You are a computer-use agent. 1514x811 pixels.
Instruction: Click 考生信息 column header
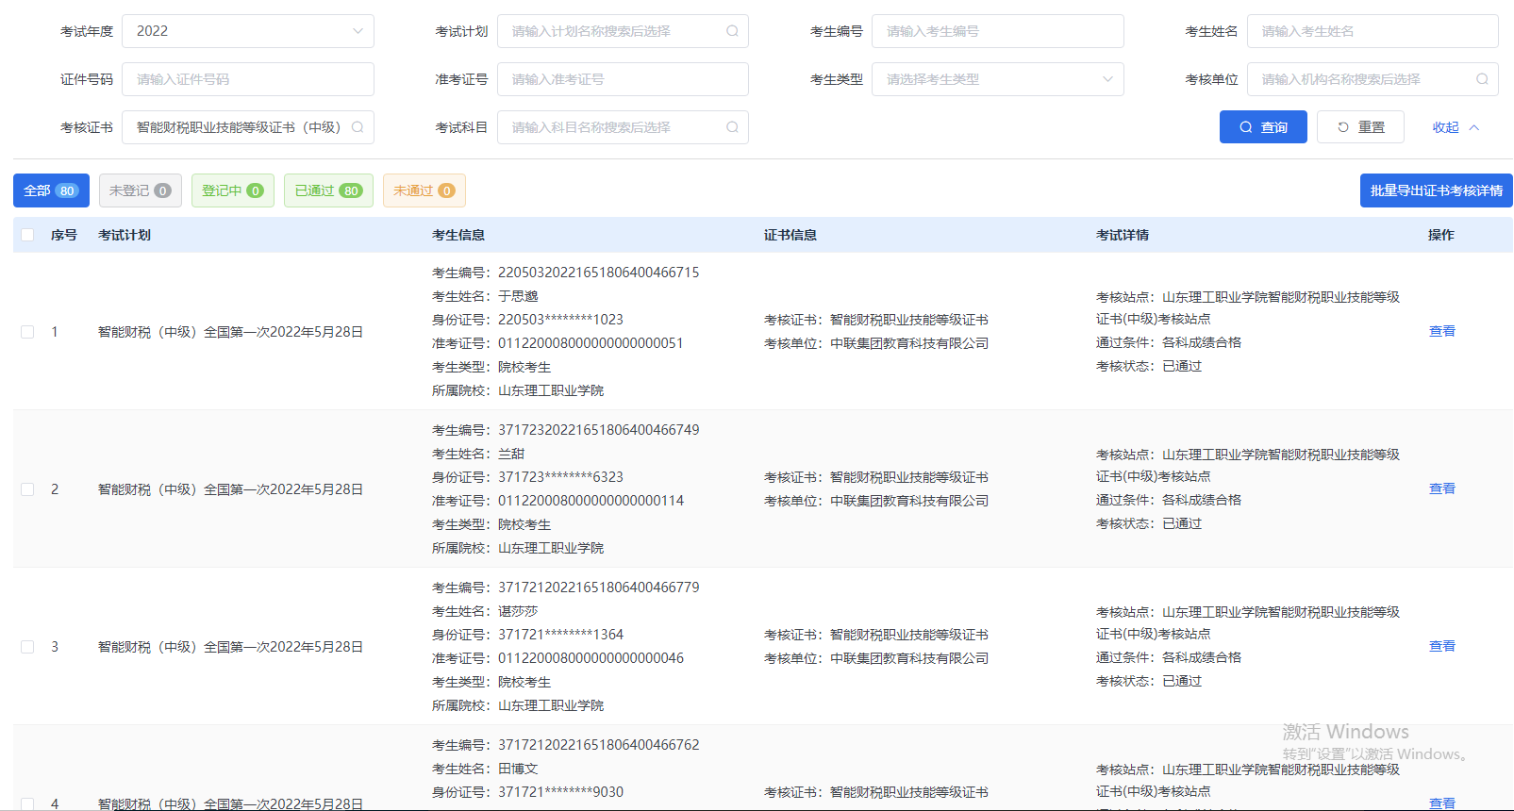click(x=458, y=235)
